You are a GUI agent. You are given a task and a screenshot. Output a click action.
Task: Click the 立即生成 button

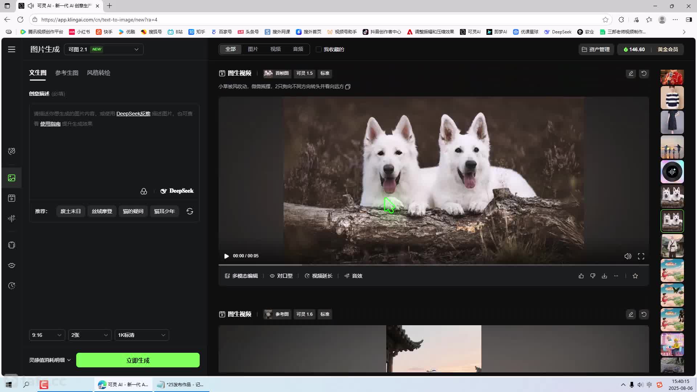coord(138,360)
